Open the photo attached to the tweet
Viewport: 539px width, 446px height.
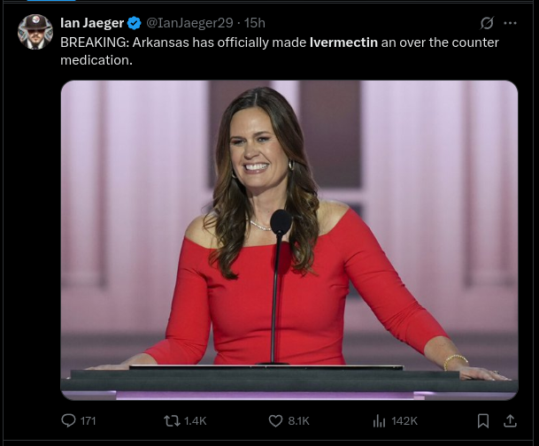click(289, 240)
